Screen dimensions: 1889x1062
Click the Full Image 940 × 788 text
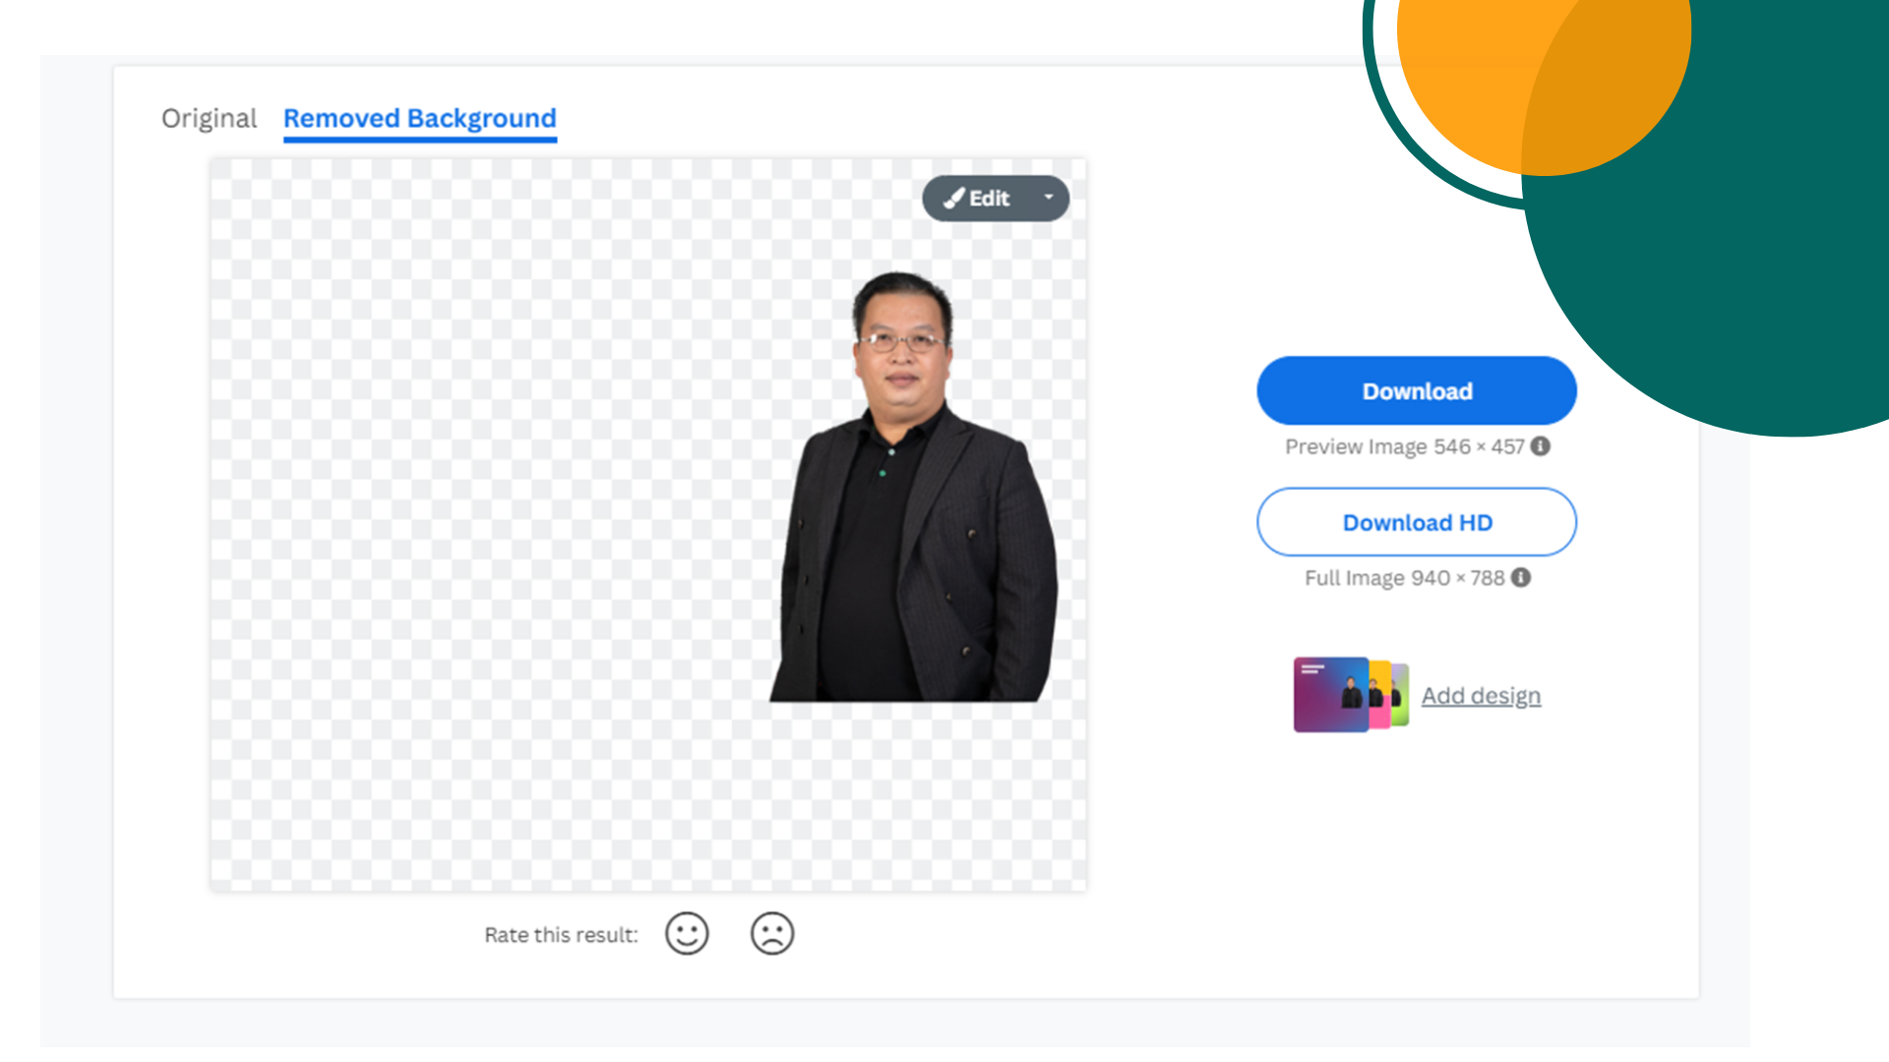(1404, 578)
